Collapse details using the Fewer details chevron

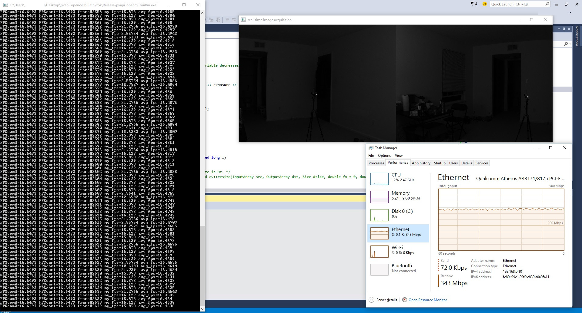click(x=372, y=300)
